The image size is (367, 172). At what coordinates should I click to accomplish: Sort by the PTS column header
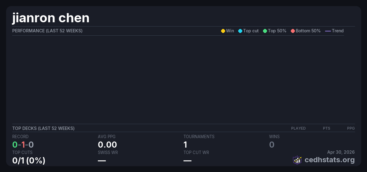click(326, 128)
